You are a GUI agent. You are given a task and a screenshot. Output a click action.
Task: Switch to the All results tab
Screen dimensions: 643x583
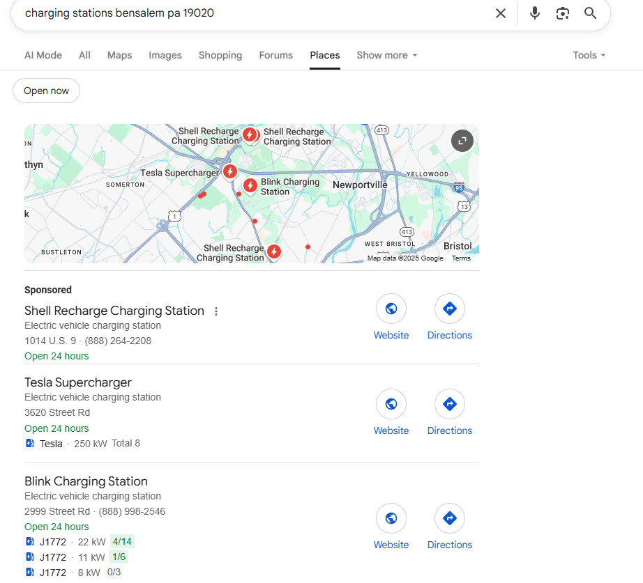(84, 55)
